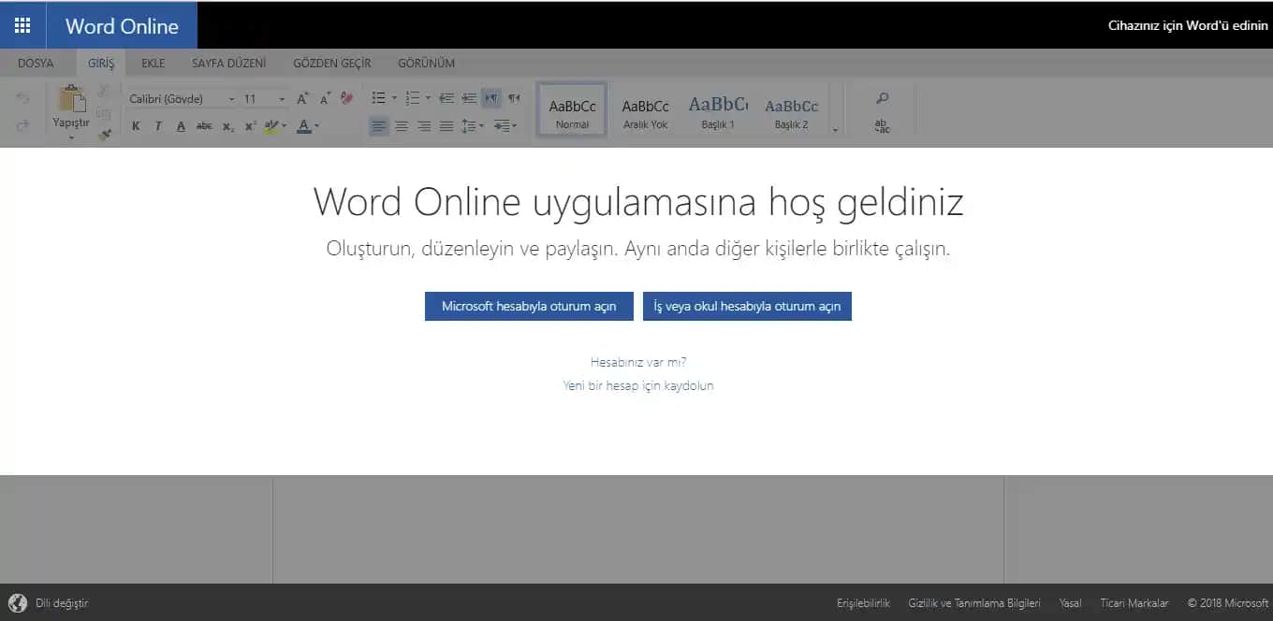Screen dimensions: 1273x621
Task: Toggle paragraph mark visibility
Action: [x=514, y=97]
